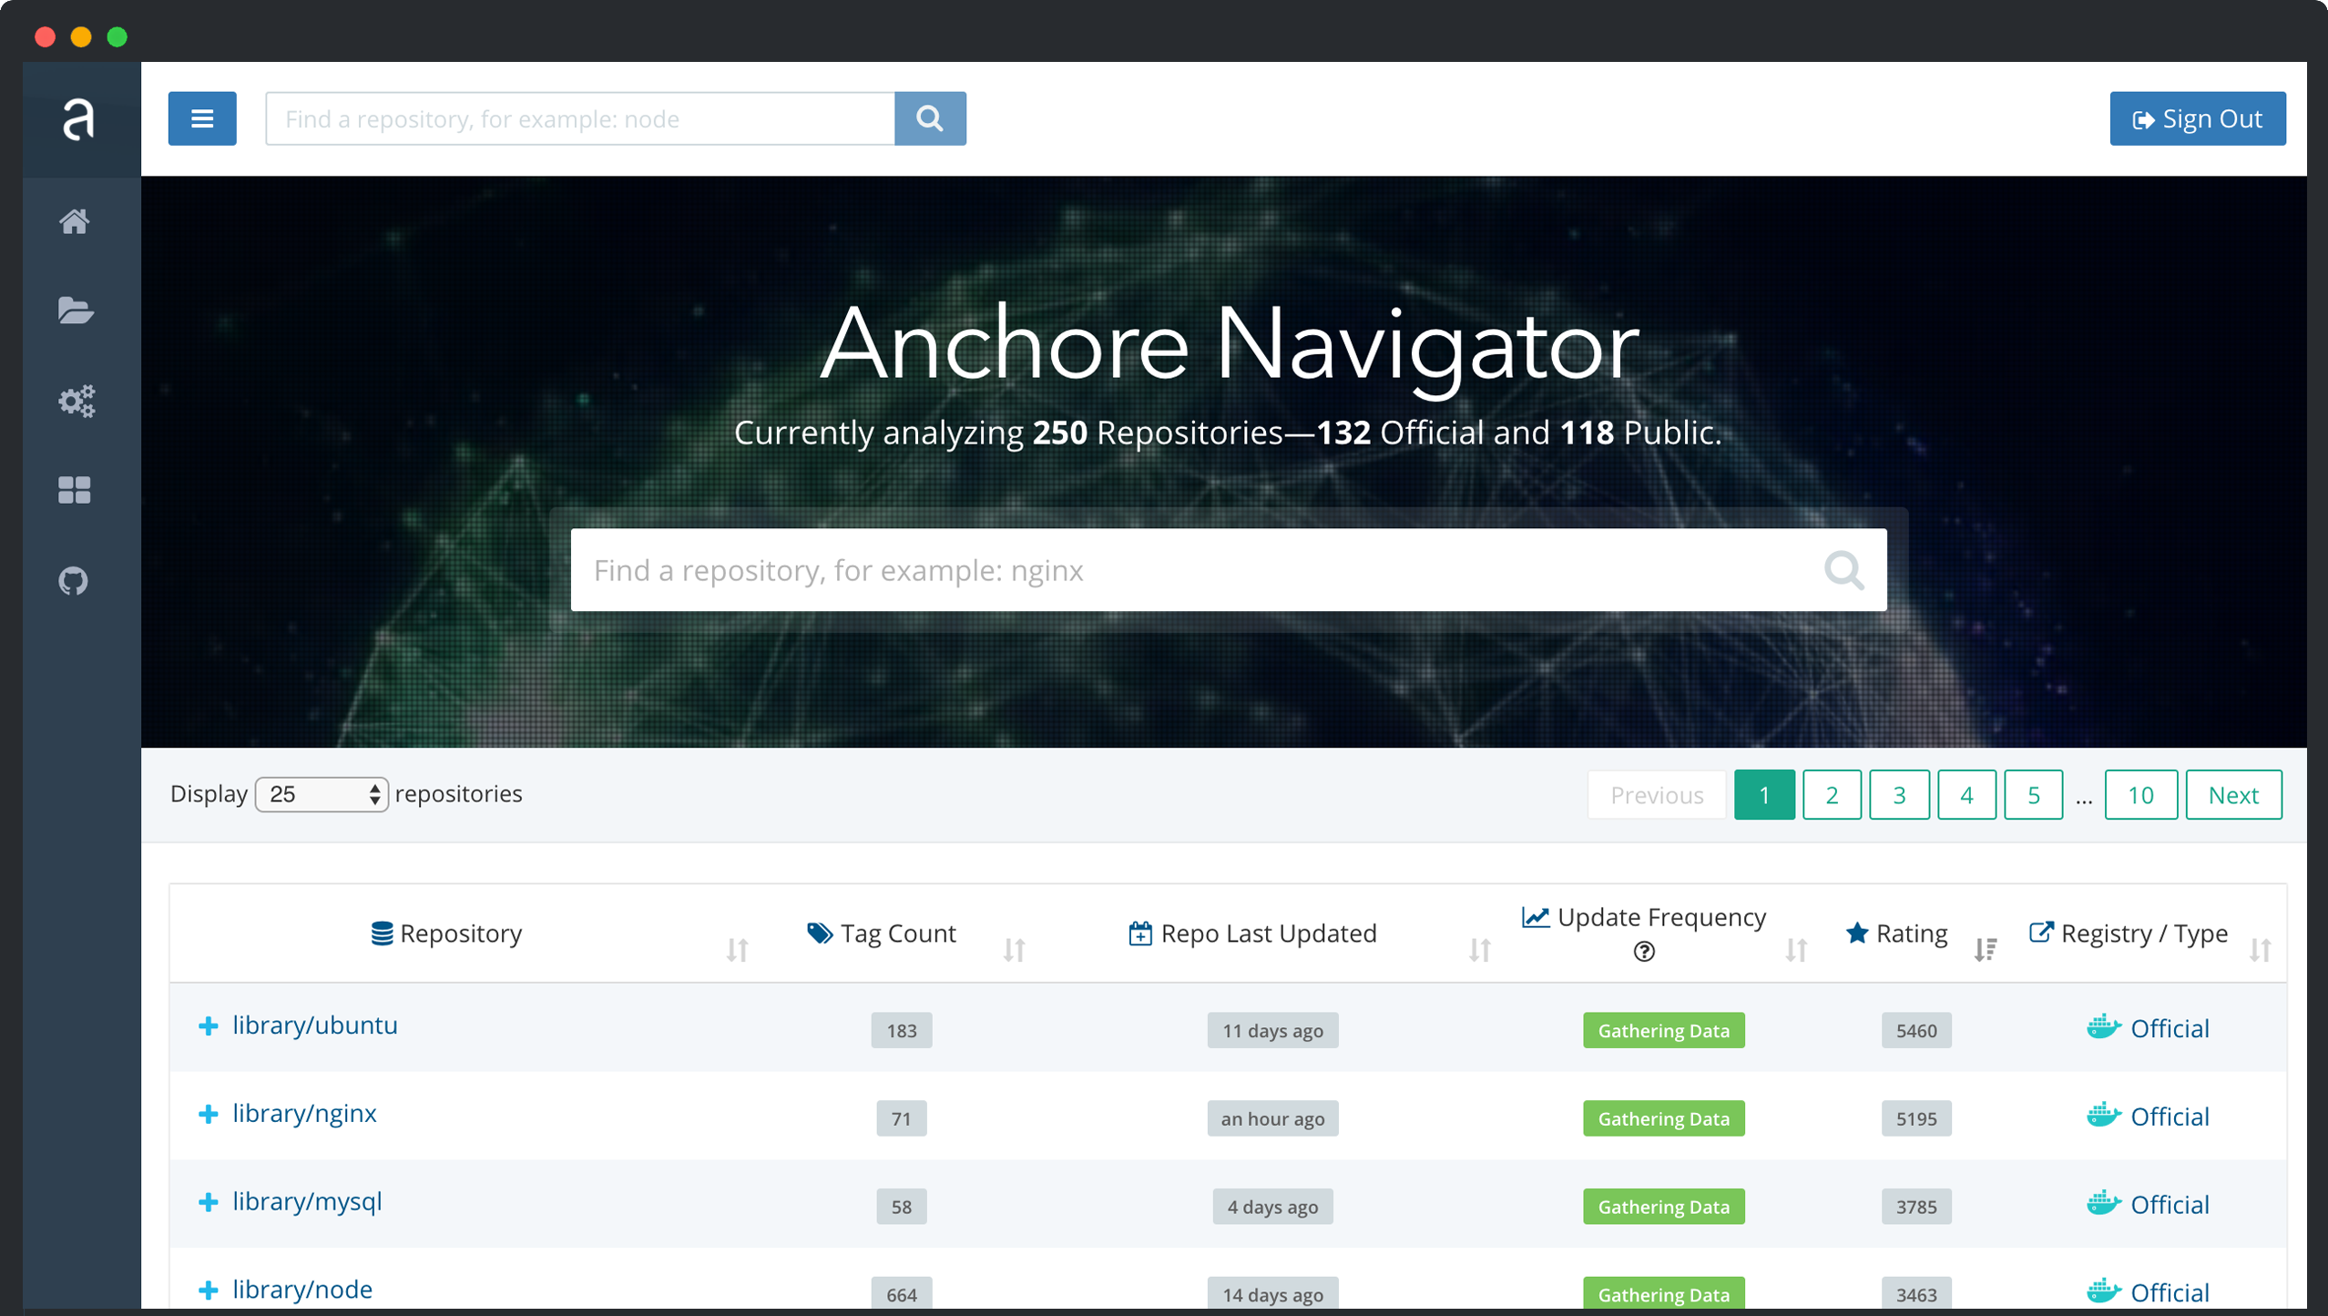The height and width of the screenshot is (1316, 2328).
Task: Click the 'an hour ago' badge
Action: pos(1272,1119)
